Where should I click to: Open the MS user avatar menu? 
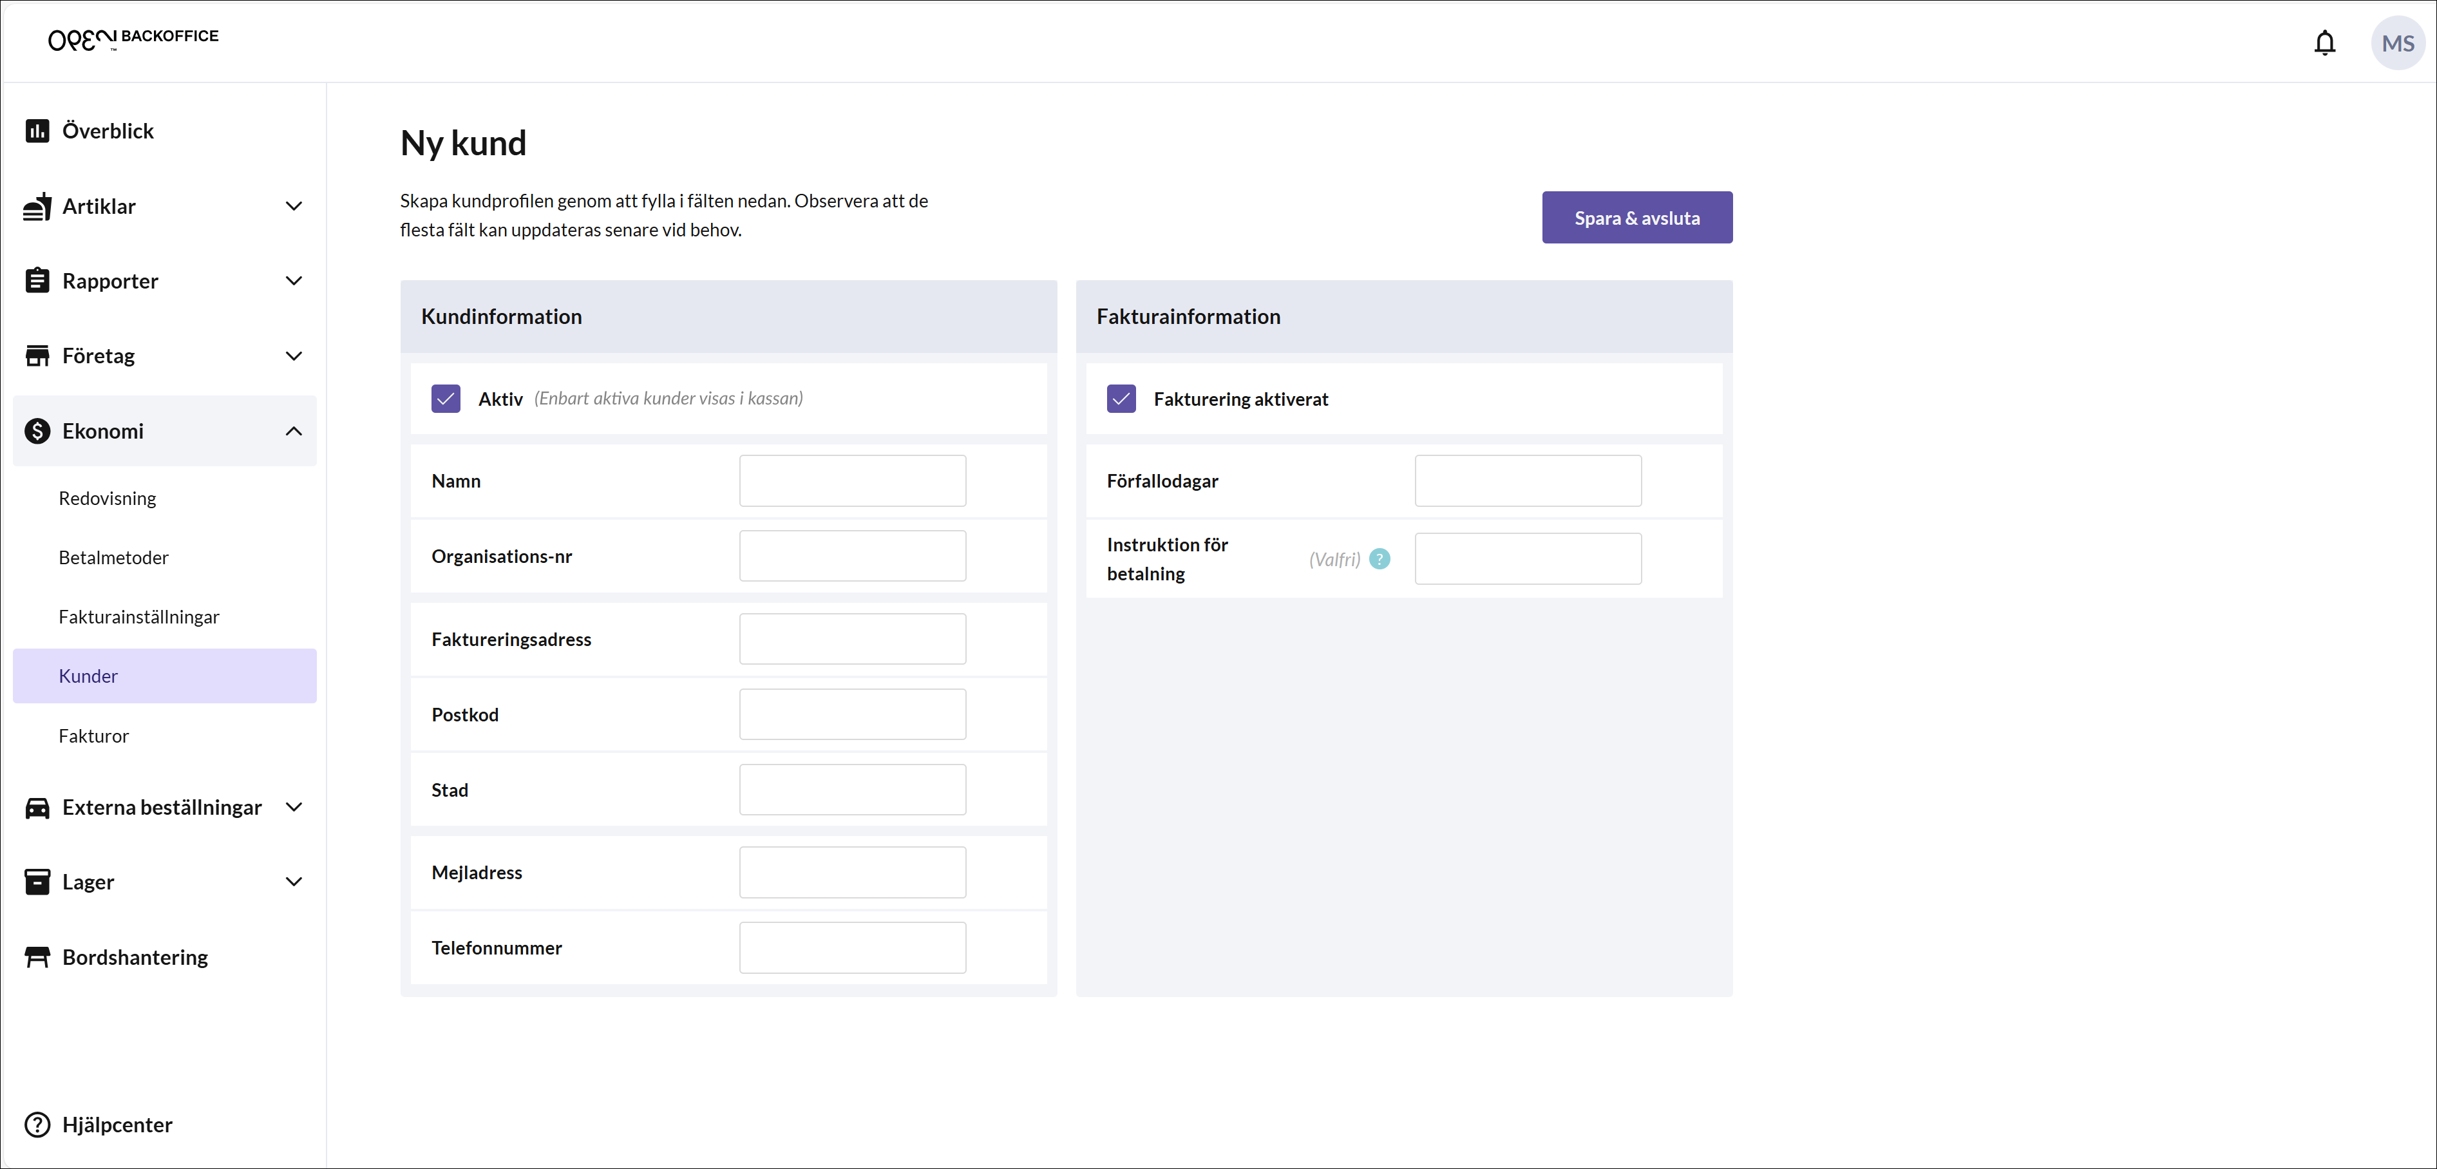(2397, 44)
